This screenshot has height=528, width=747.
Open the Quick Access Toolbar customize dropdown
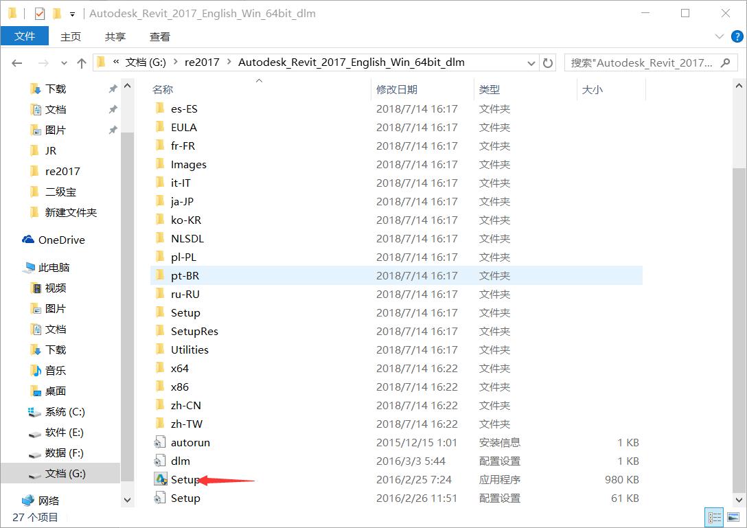71,12
